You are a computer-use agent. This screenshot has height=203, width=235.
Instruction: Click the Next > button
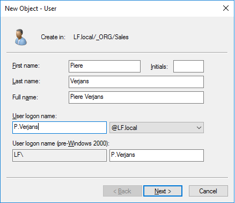163,191
